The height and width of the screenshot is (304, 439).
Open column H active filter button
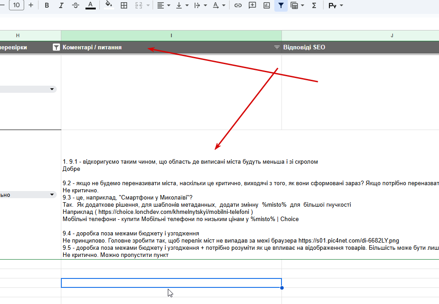[56, 47]
